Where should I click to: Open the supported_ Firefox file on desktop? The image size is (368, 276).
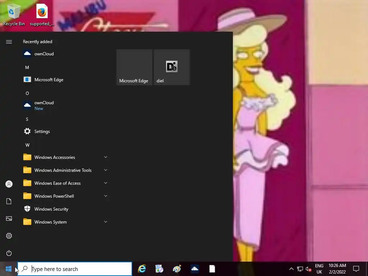point(42,15)
